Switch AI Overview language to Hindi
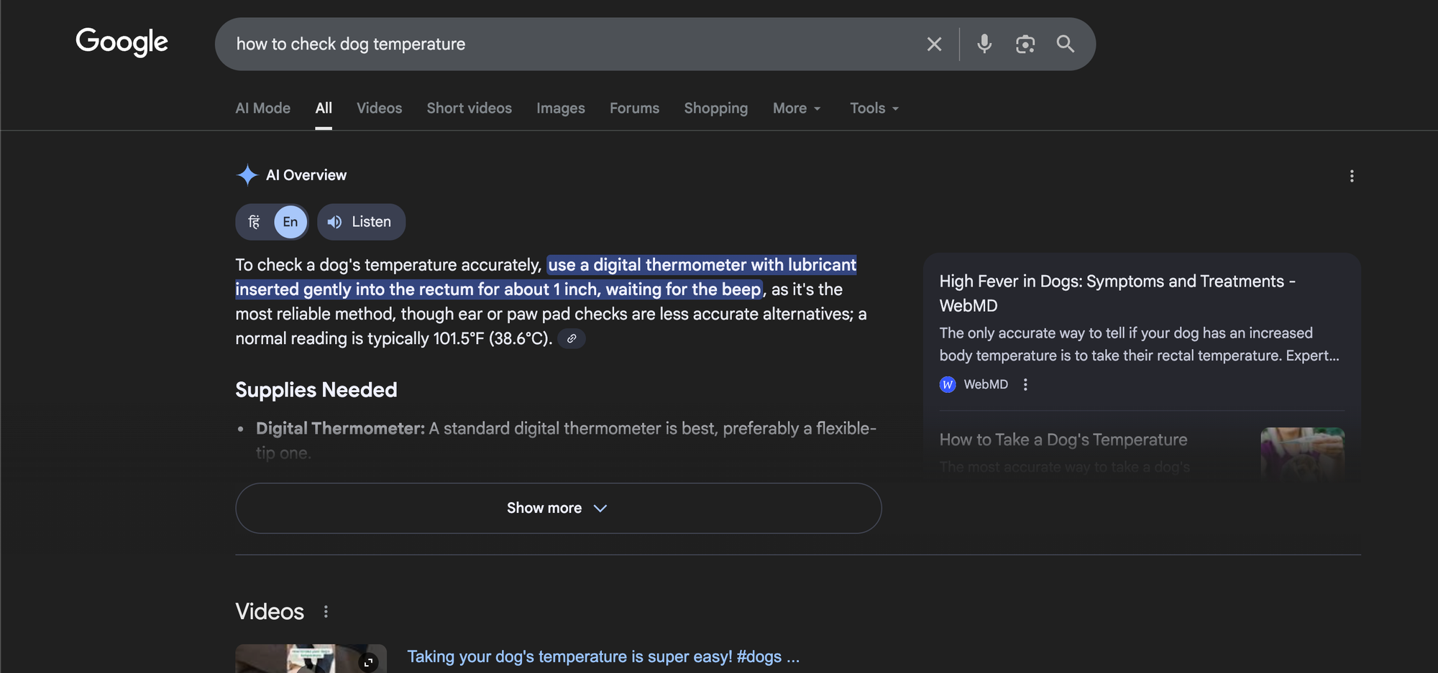Screen dimensions: 1438x673 click(253, 221)
